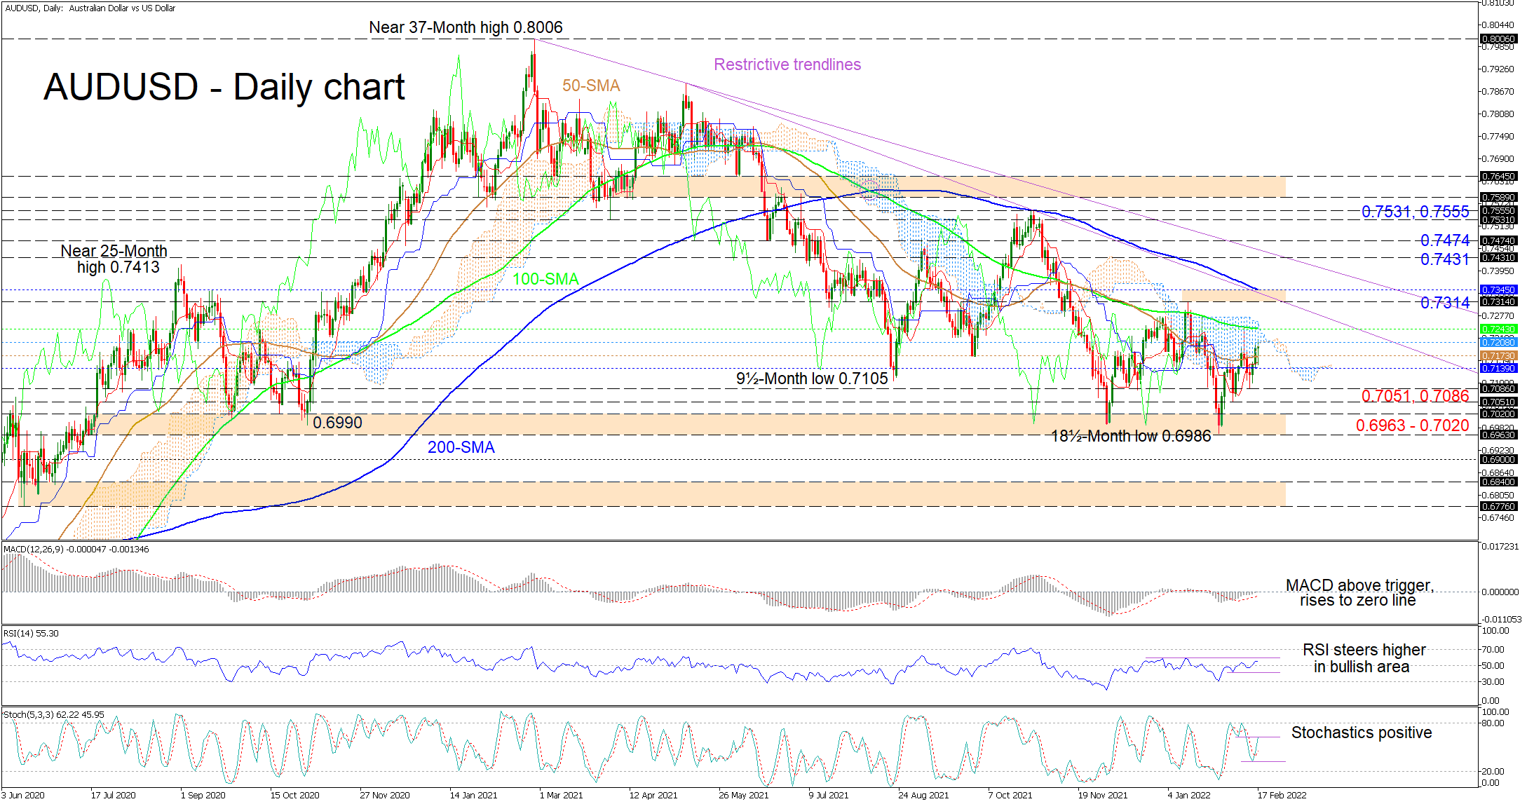Select the 50-SMA label

[x=590, y=86]
